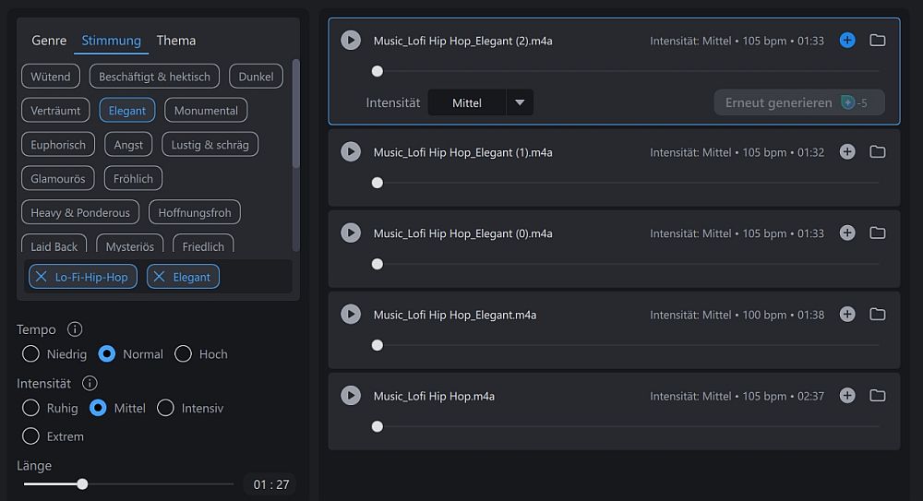Play Music_Lofi Hip Hop_Elegant (2).m4a track
Viewport: 923px width, 501px height.
(351, 41)
